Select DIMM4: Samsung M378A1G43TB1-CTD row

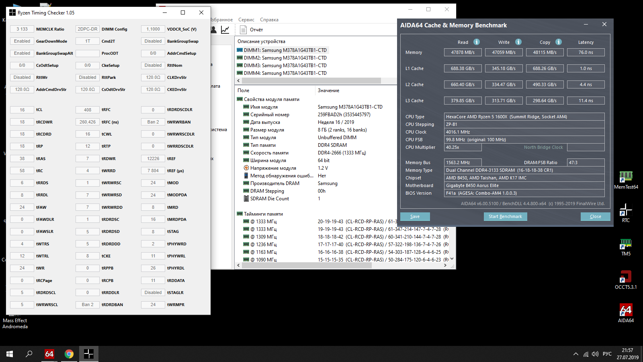click(282, 73)
